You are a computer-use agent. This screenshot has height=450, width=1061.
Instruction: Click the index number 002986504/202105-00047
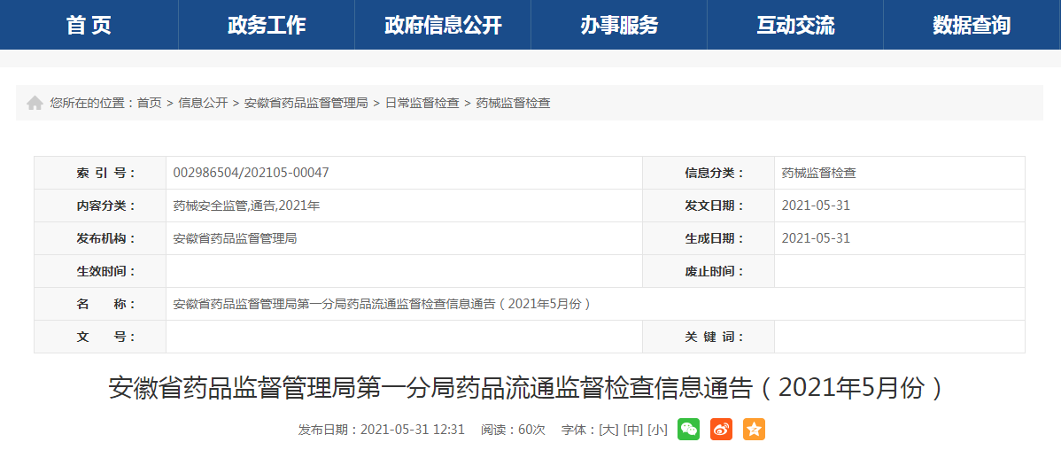(x=252, y=173)
